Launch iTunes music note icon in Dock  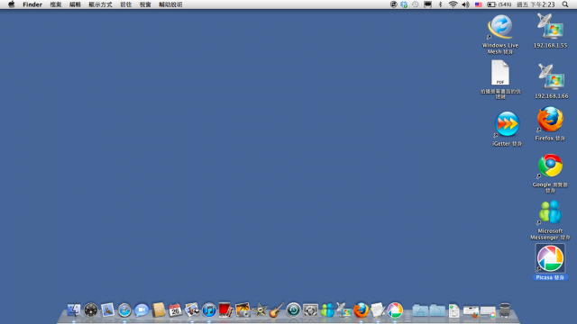(209, 310)
